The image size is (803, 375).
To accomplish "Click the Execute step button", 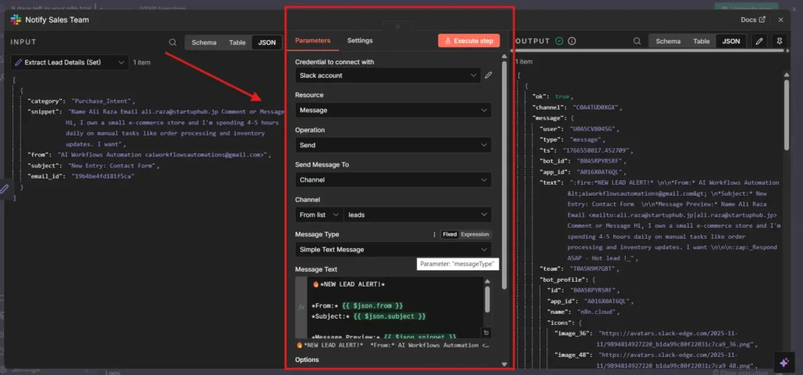I will 469,41.
